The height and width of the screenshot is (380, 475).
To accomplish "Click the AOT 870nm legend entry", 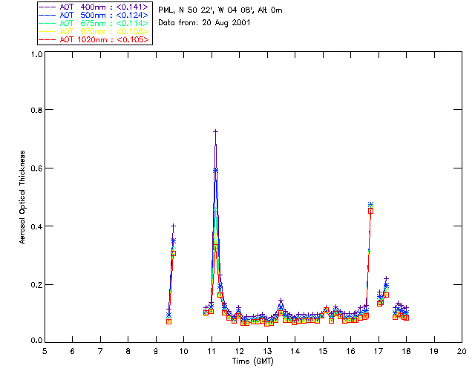I will [94, 31].
